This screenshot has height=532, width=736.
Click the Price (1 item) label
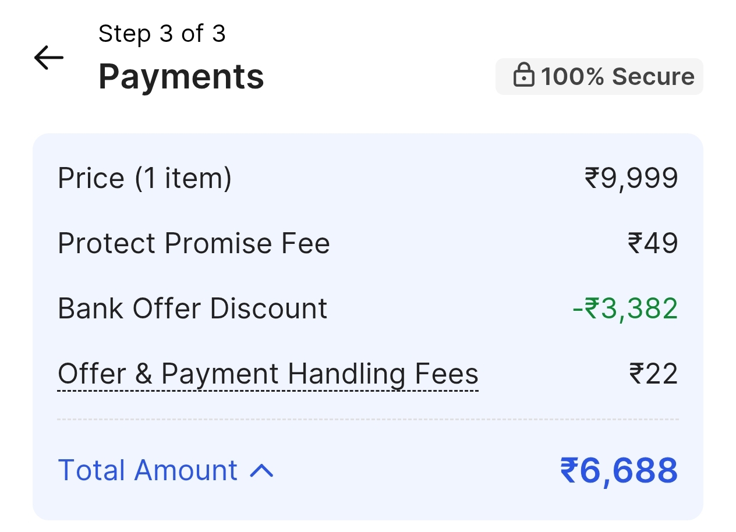point(144,178)
